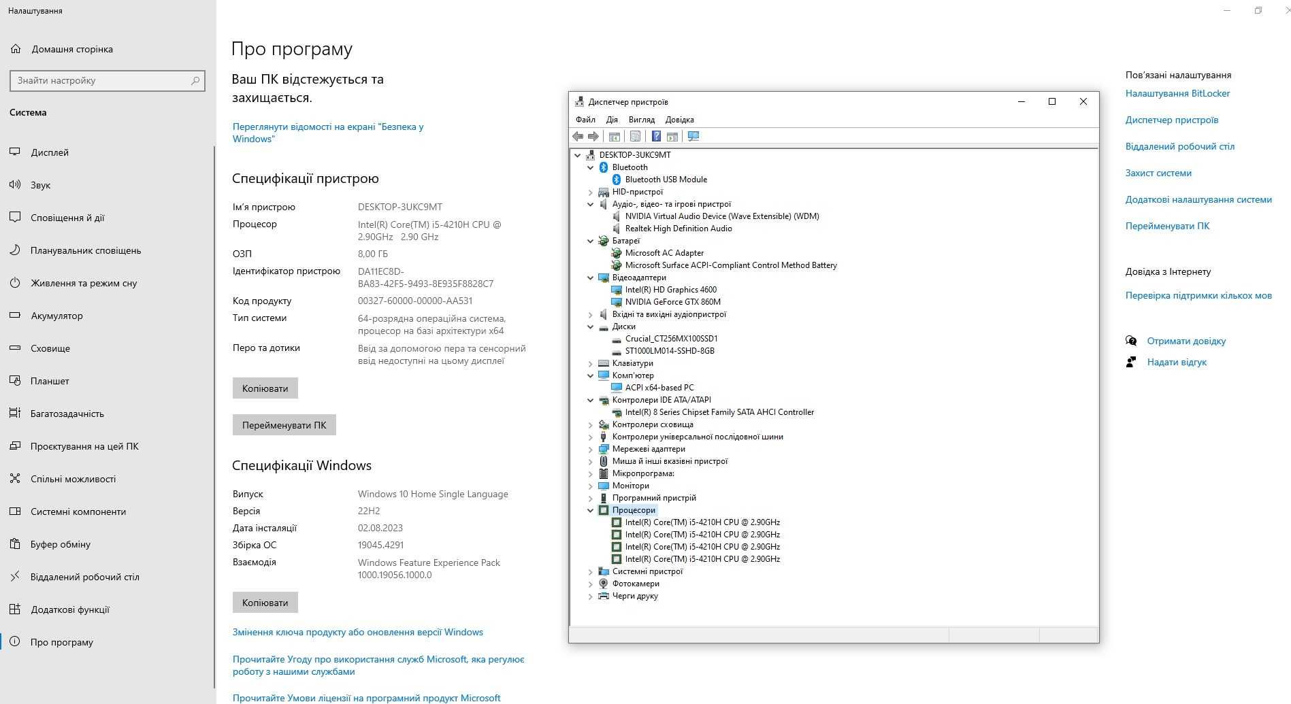Collapse the Процесори tree node

tap(591, 510)
